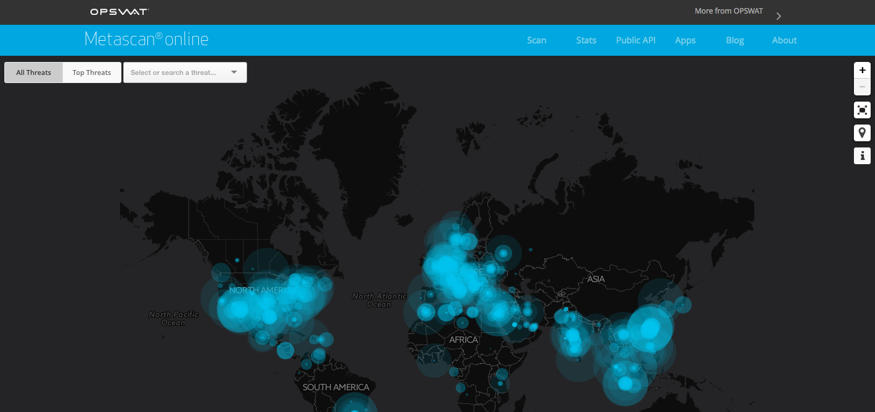Click the More from OPSWAT link
The width and height of the screenshot is (875, 412).
tap(729, 11)
